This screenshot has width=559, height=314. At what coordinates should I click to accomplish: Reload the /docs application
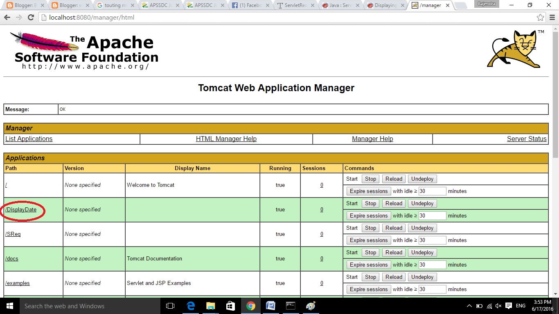pos(394,253)
